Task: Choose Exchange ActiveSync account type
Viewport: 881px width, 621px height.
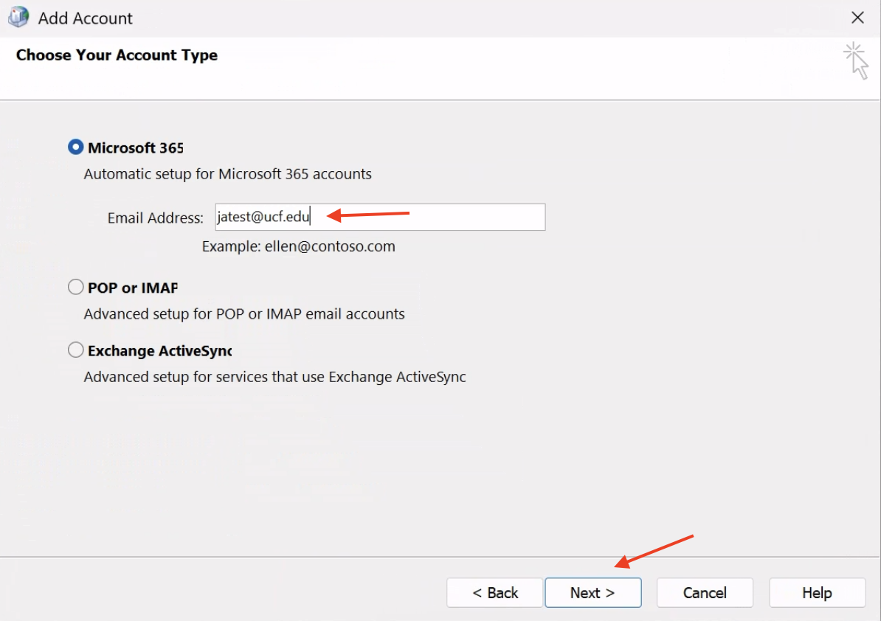Action: 75,350
